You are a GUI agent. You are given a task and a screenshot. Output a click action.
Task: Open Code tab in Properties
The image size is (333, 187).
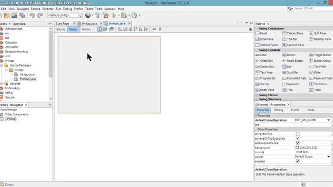coord(311,110)
